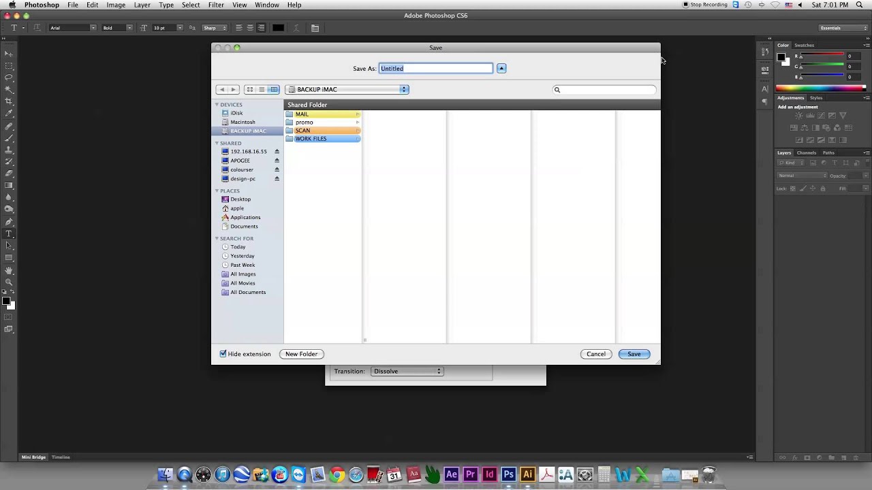The image size is (872, 490).
Task: Switch dialog to list view
Action: 262,89
